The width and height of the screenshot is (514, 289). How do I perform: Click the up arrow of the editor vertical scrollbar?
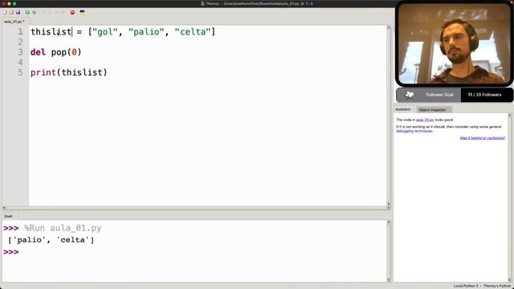[x=389, y=27]
